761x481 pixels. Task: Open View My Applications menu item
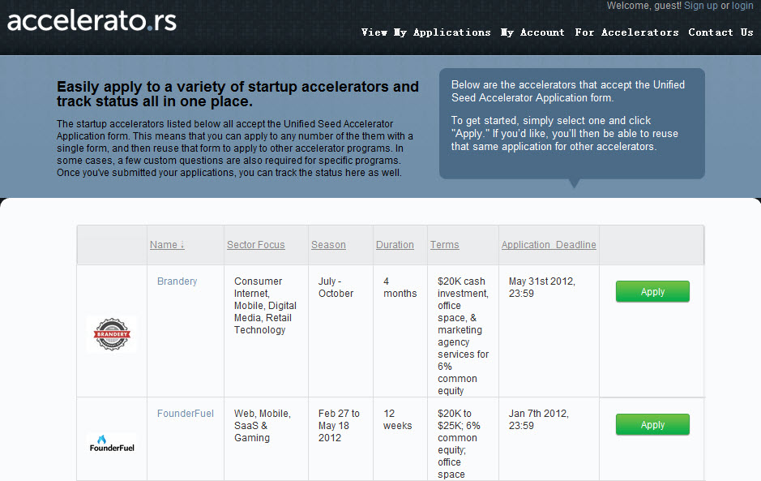pos(425,32)
